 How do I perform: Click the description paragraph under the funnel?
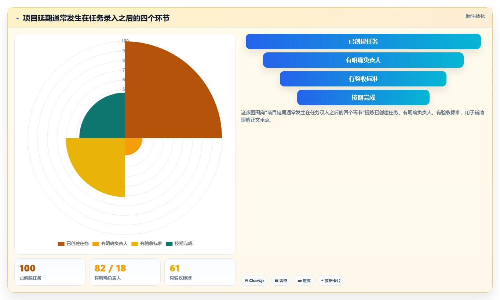[x=362, y=116]
